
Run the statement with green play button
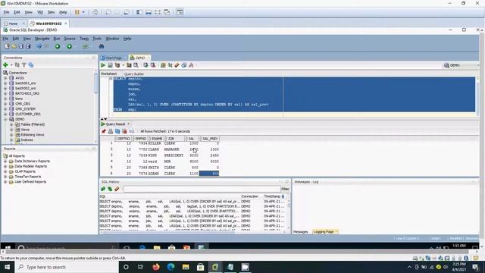tap(103, 65)
